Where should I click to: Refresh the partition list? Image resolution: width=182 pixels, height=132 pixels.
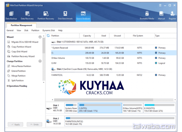[x=48, y=35]
